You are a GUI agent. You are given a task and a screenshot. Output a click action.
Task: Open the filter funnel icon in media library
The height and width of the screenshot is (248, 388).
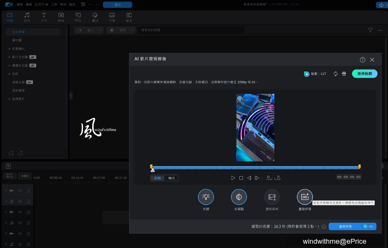(370, 30)
